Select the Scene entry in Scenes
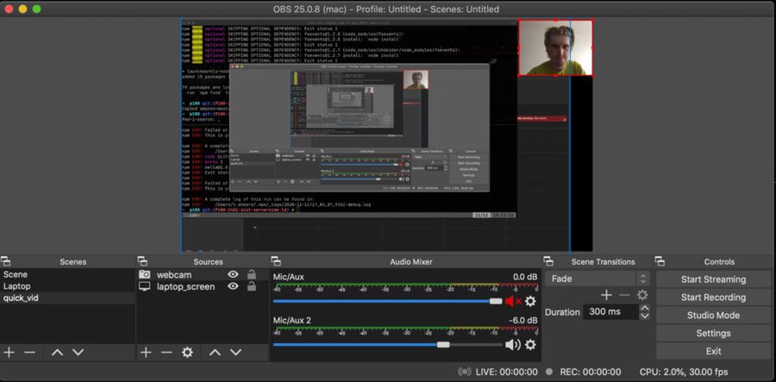776x382 pixels. (x=67, y=274)
